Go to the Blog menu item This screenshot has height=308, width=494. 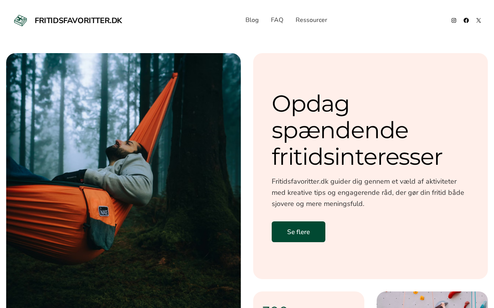252,20
